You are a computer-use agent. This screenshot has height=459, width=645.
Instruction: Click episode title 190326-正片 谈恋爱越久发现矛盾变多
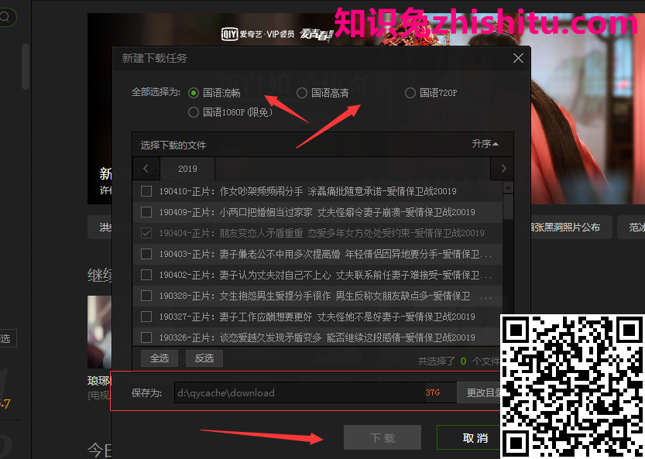click(x=317, y=337)
